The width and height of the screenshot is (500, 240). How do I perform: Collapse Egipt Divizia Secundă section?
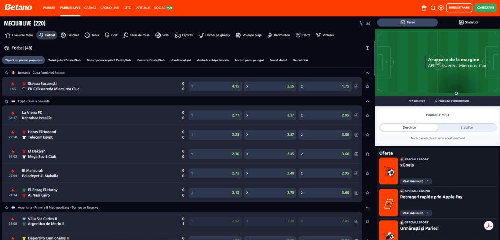367,101
